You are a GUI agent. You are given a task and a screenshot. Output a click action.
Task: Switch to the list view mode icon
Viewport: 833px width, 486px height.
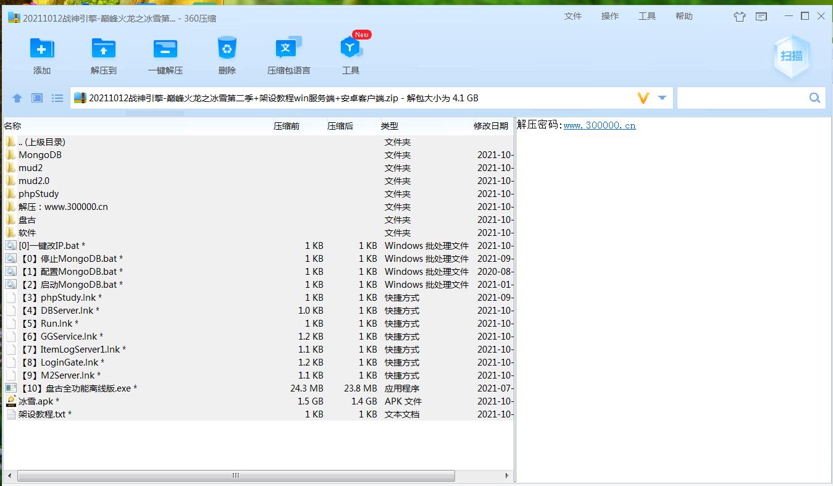[57, 98]
